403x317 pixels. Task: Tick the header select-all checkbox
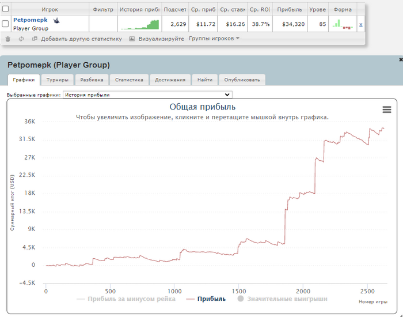pyautogui.click(x=5, y=9)
